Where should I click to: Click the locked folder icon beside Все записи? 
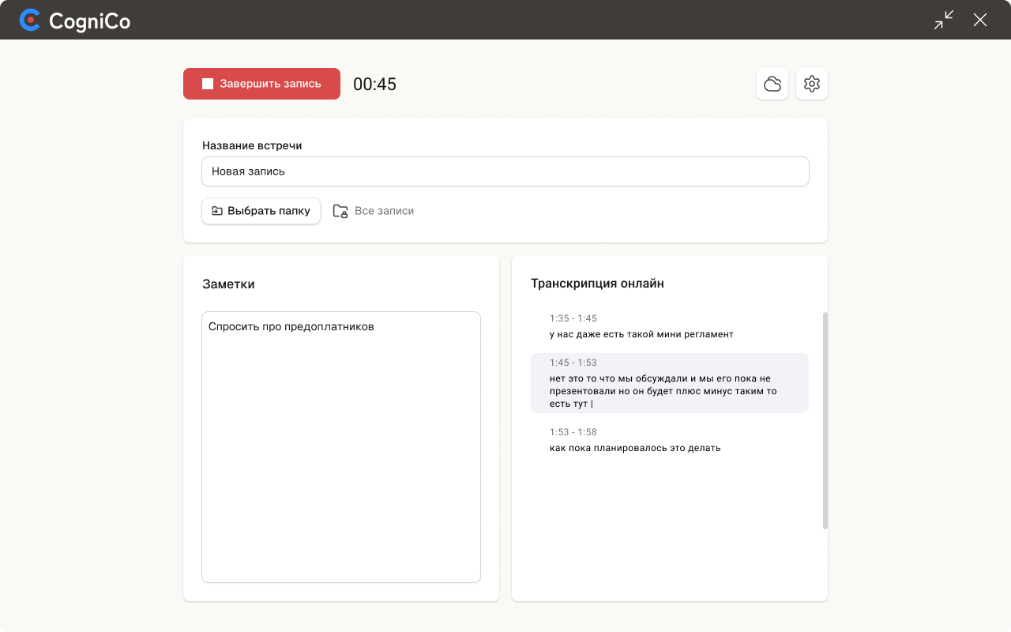340,211
